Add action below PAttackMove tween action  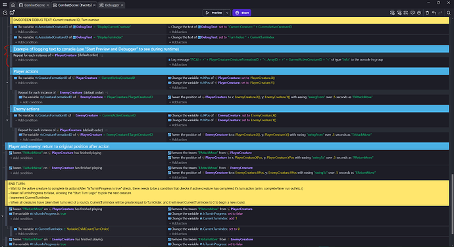pyautogui.click(x=178, y=102)
